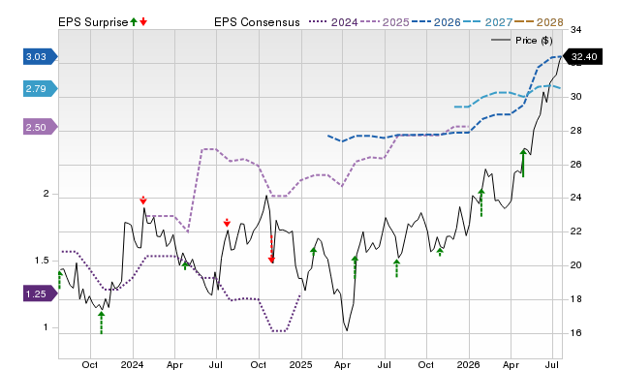This screenshot has height=370, width=620.
Task: Click the 24 price axis label
Action: 576,198
